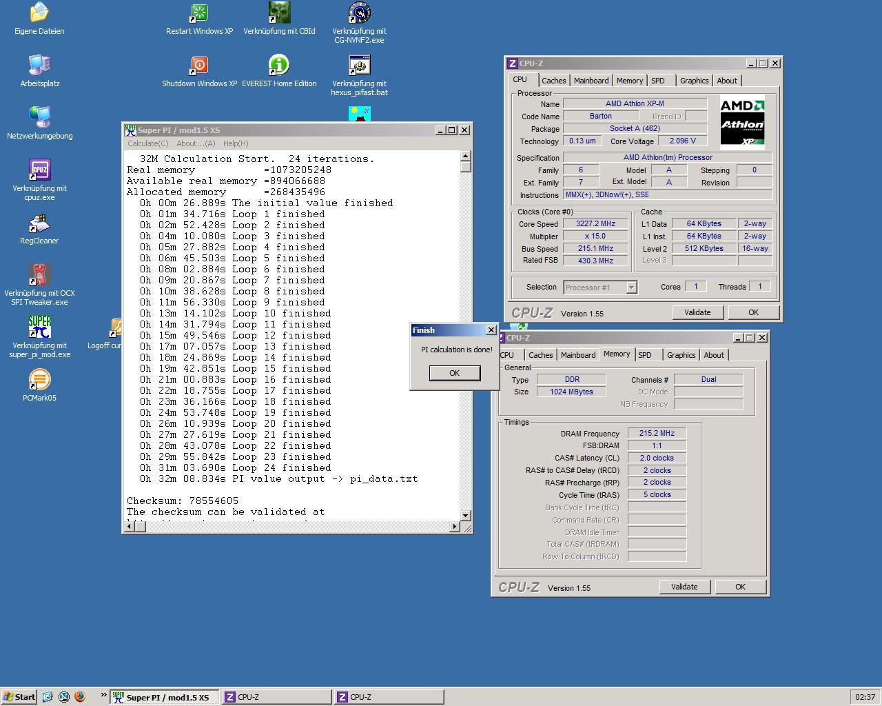Image resolution: width=882 pixels, height=706 pixels.
Task: Click the AMD Athlon XP logo in CPU-Z
Action: pos(742,123)
